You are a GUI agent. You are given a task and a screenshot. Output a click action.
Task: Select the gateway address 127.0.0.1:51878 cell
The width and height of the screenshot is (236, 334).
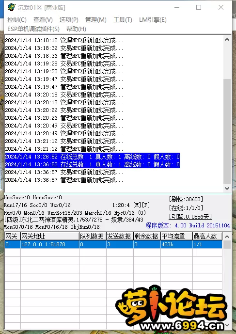coord(49,244)
